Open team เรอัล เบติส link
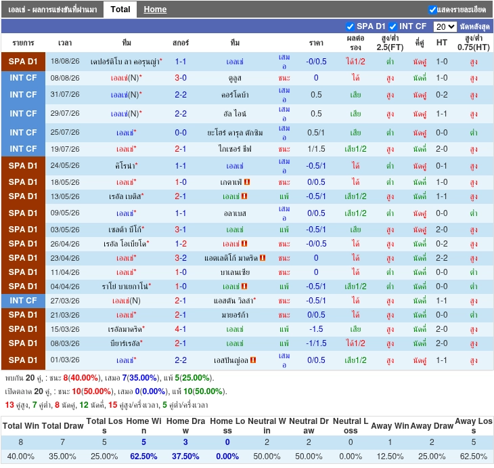Image resolution: width=494 pixels, height=468 pixels. click(125, 196)
